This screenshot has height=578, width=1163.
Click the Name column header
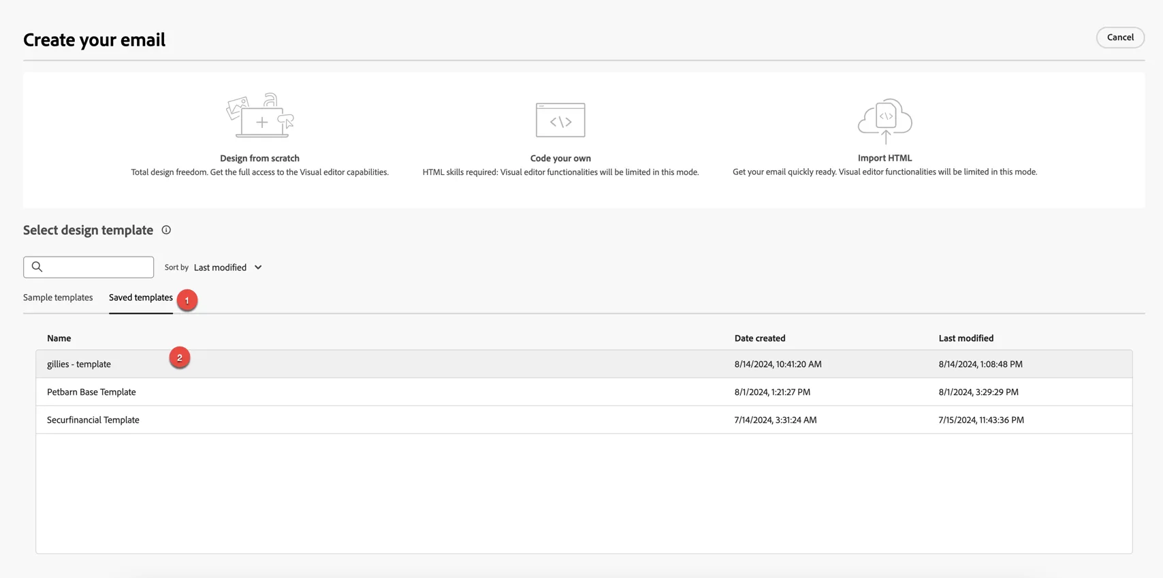click(59, 338)
